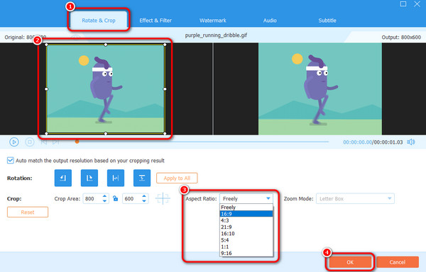Jump to the previous frame

pyautogui.click(x=44, y=142)
